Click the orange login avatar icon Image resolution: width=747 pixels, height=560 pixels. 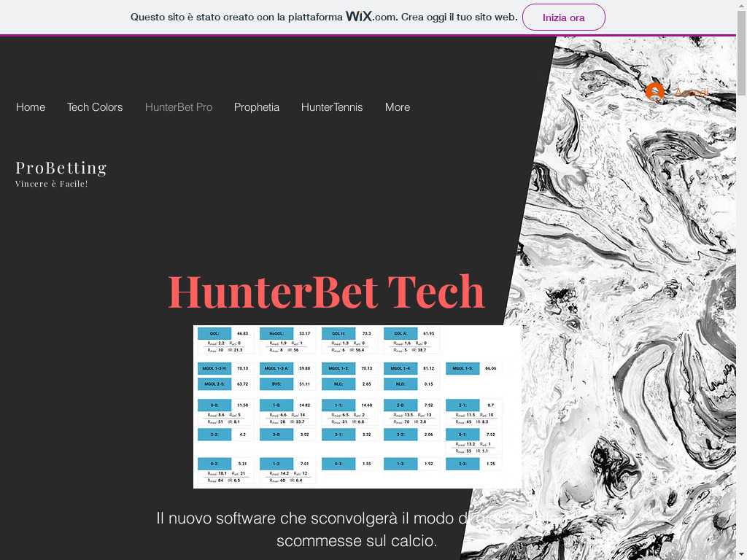click(654, 91)
